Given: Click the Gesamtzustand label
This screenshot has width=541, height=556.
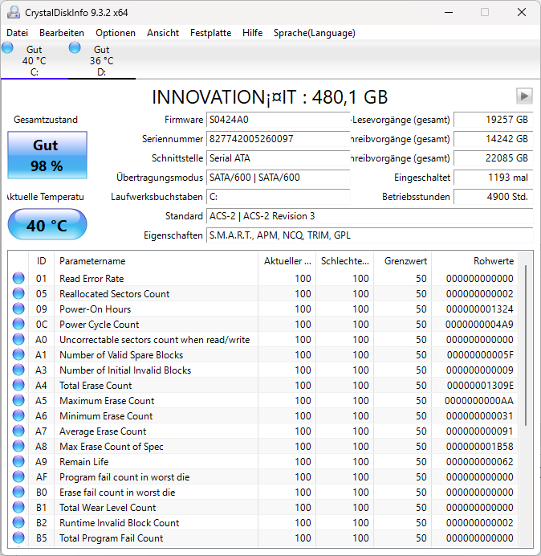Looking at the screenshot, I should click(x=46, y=120).
